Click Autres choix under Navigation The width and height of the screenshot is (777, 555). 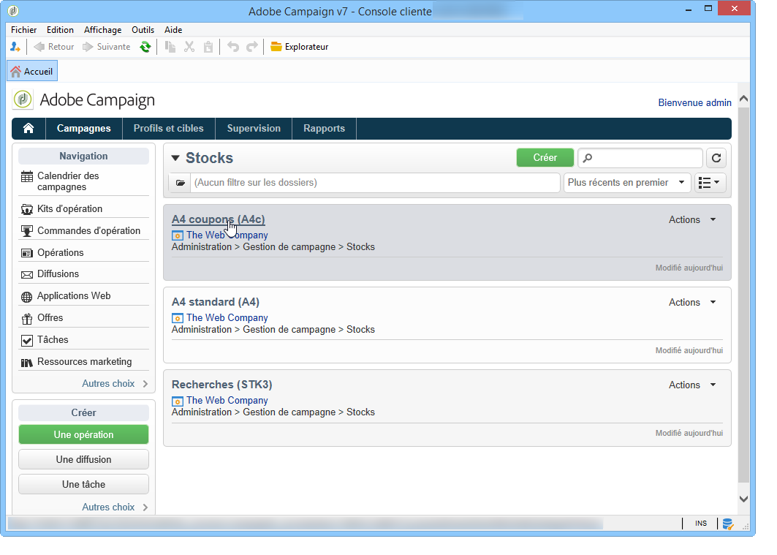(115, 384)
